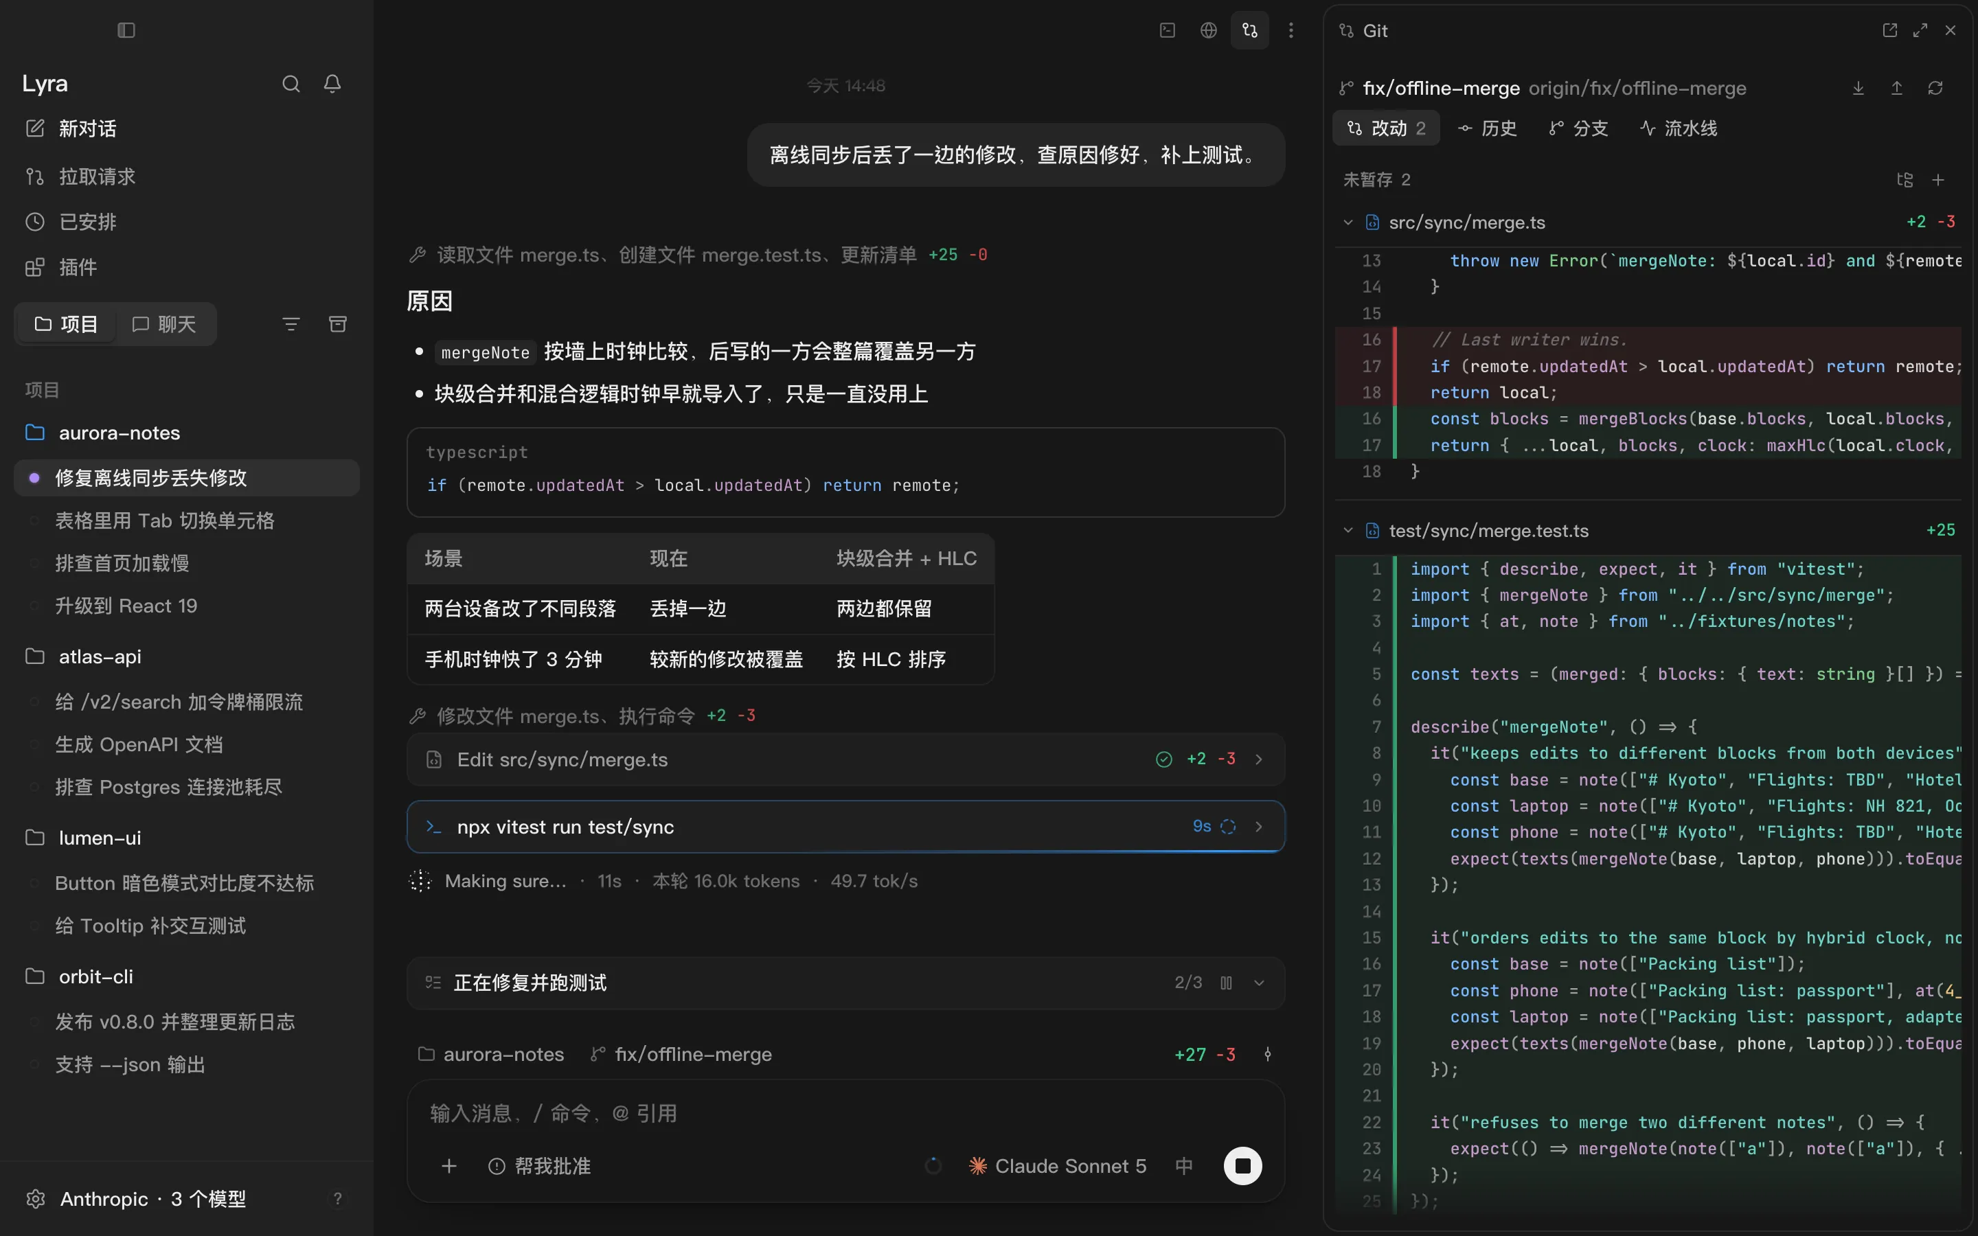Switch to 历史 tab
This screenshot has width=1978, height=1236.
point(1488,128)
